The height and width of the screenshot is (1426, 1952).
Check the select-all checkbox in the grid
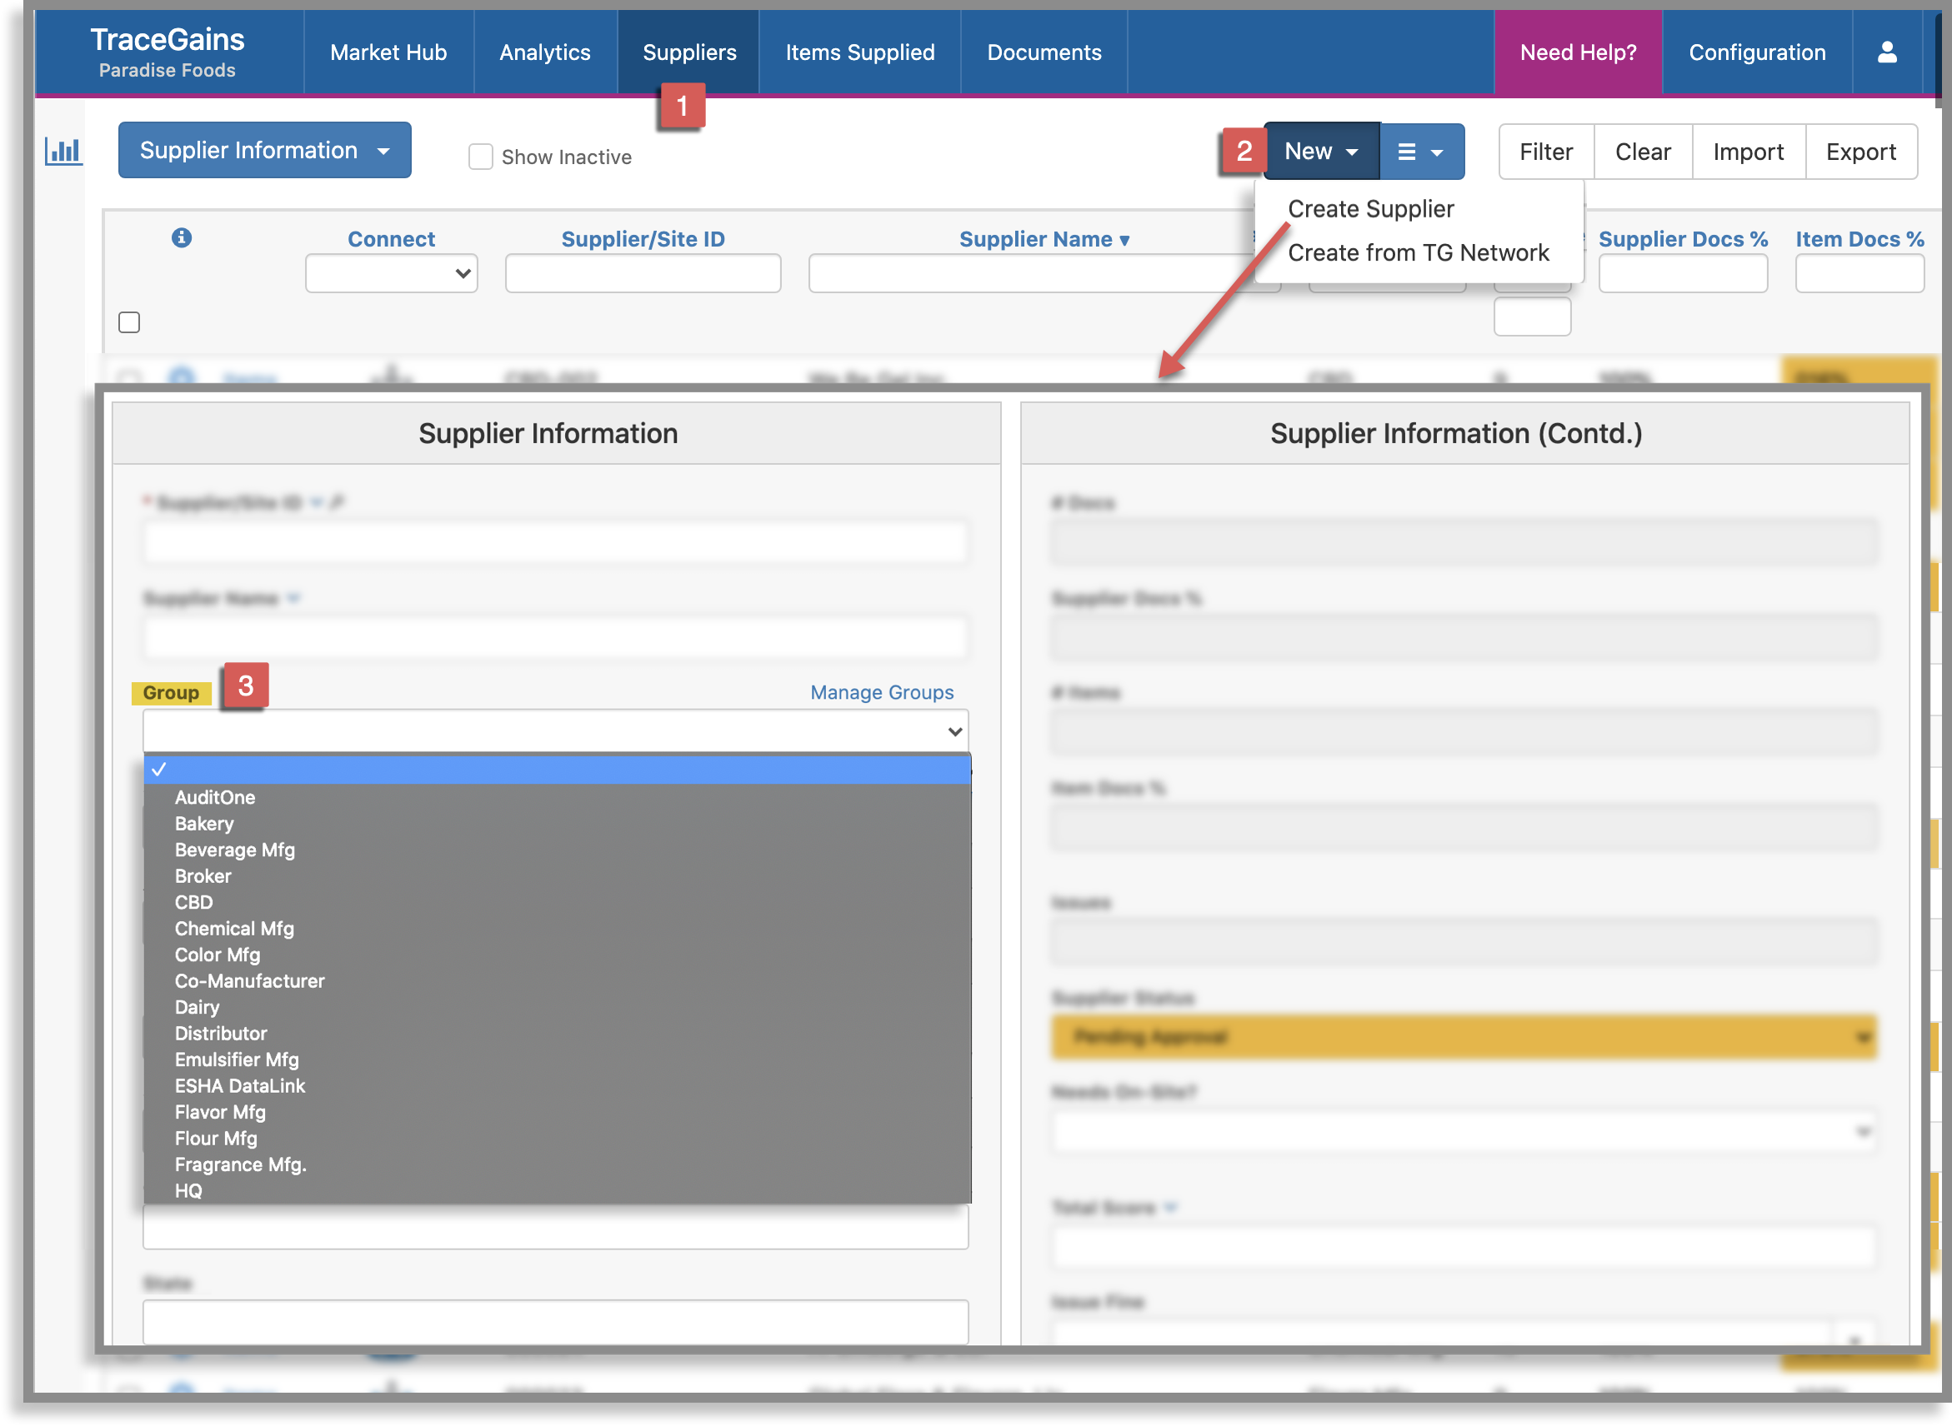(x=128, y=322)
